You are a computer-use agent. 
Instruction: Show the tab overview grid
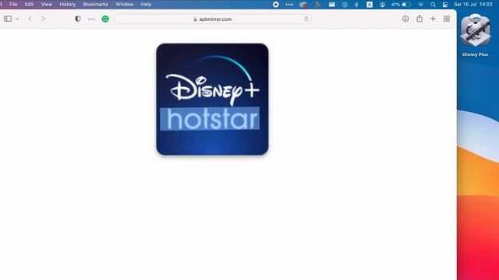click(447, 19)
